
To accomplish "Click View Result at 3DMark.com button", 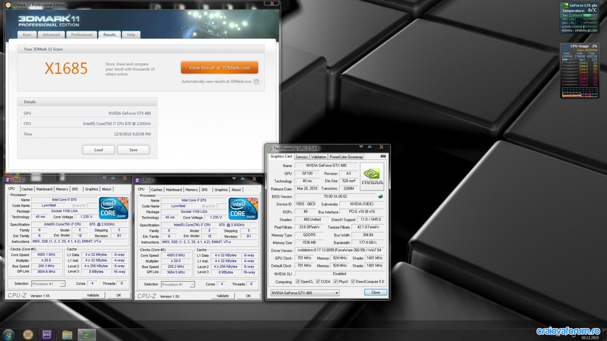I will [220, 68].
